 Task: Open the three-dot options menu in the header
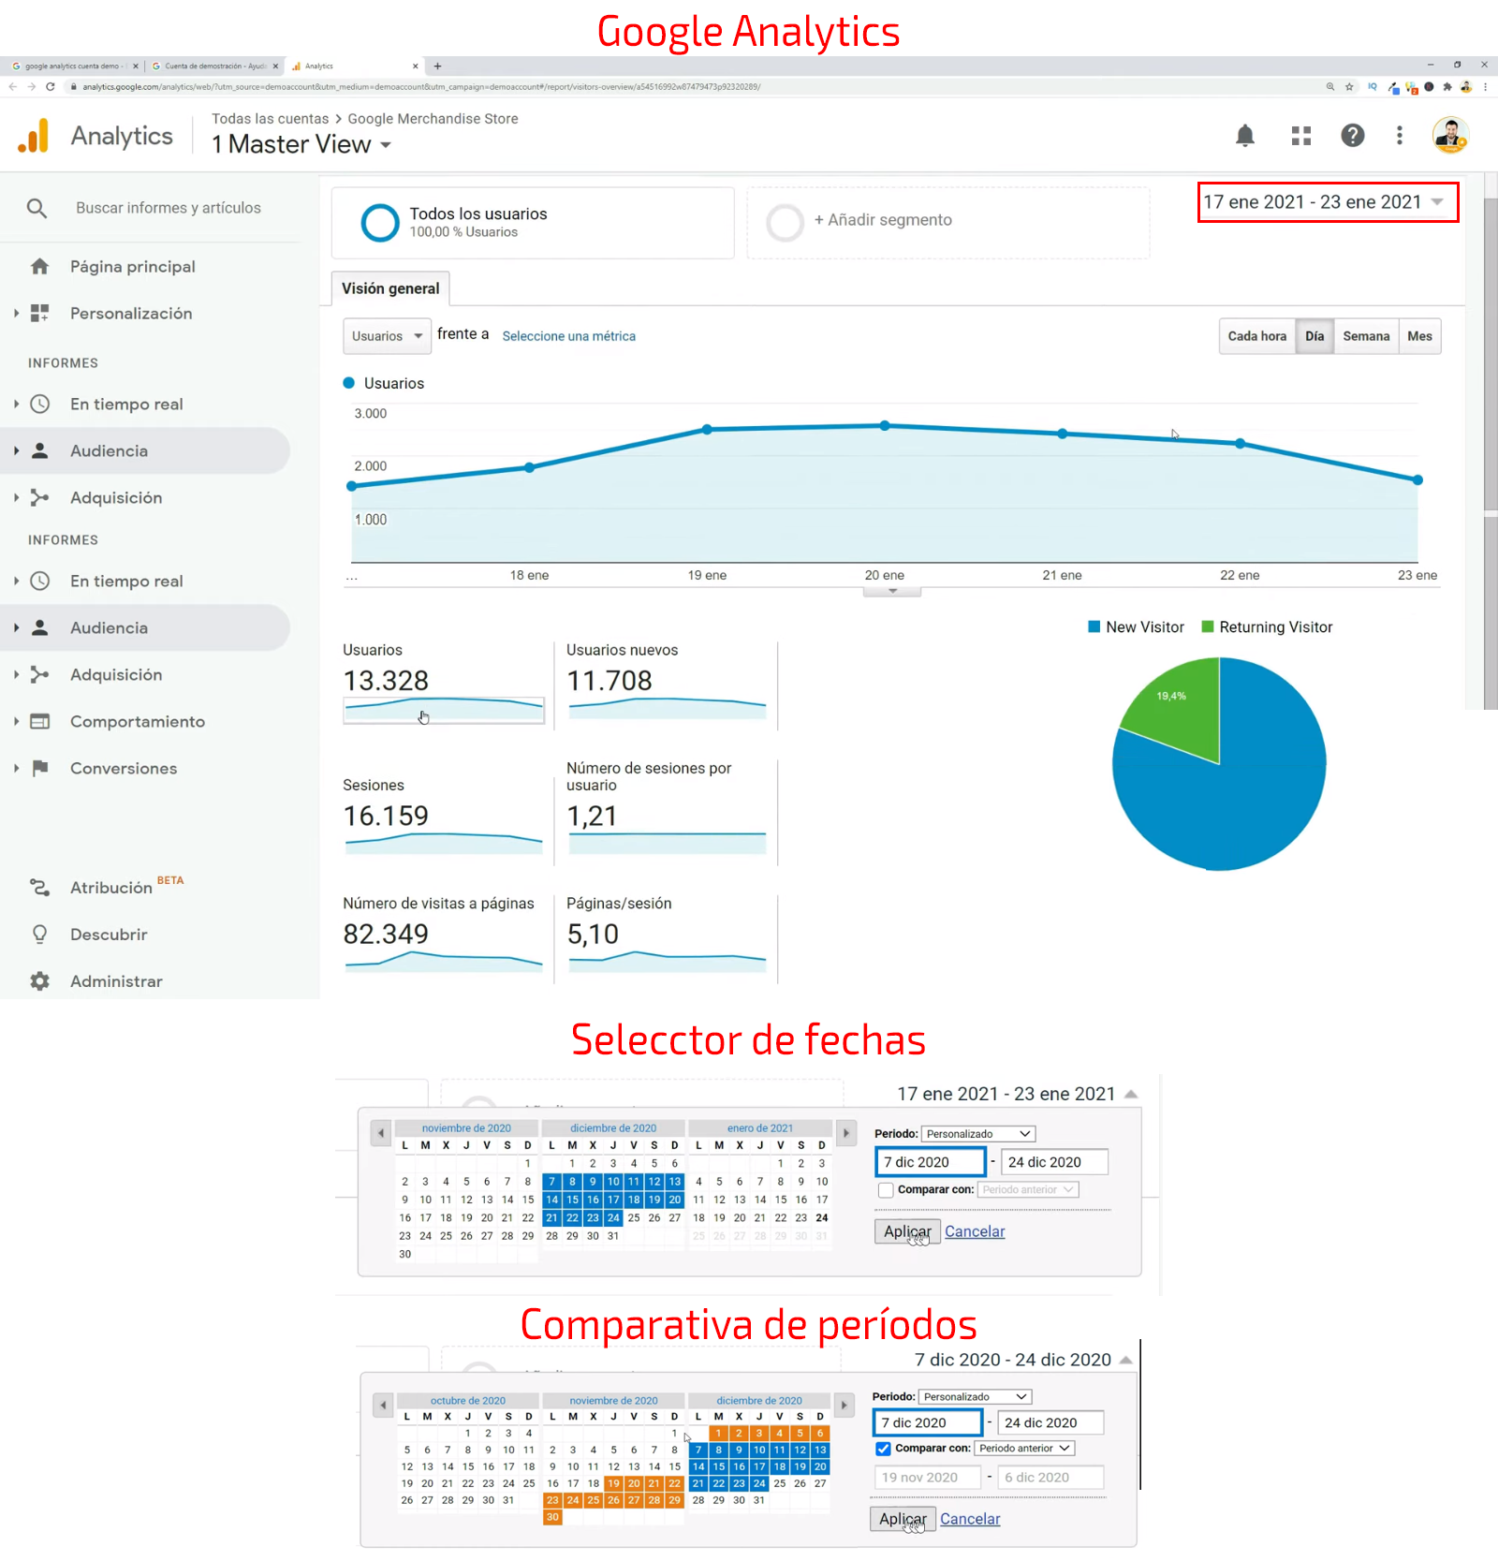point(1400,136)
